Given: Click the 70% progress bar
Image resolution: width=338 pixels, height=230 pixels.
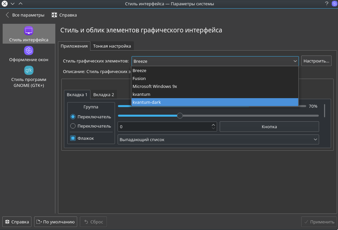Looking at the screenshot, I should coord(212,106).
